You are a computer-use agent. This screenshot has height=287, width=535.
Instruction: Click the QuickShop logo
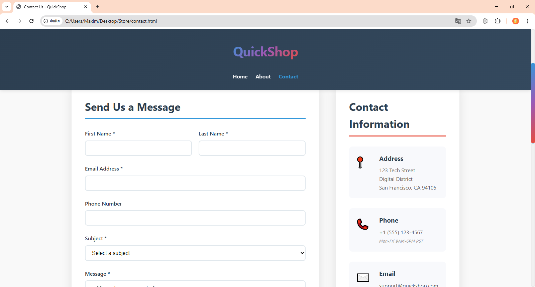coord(265,52)
